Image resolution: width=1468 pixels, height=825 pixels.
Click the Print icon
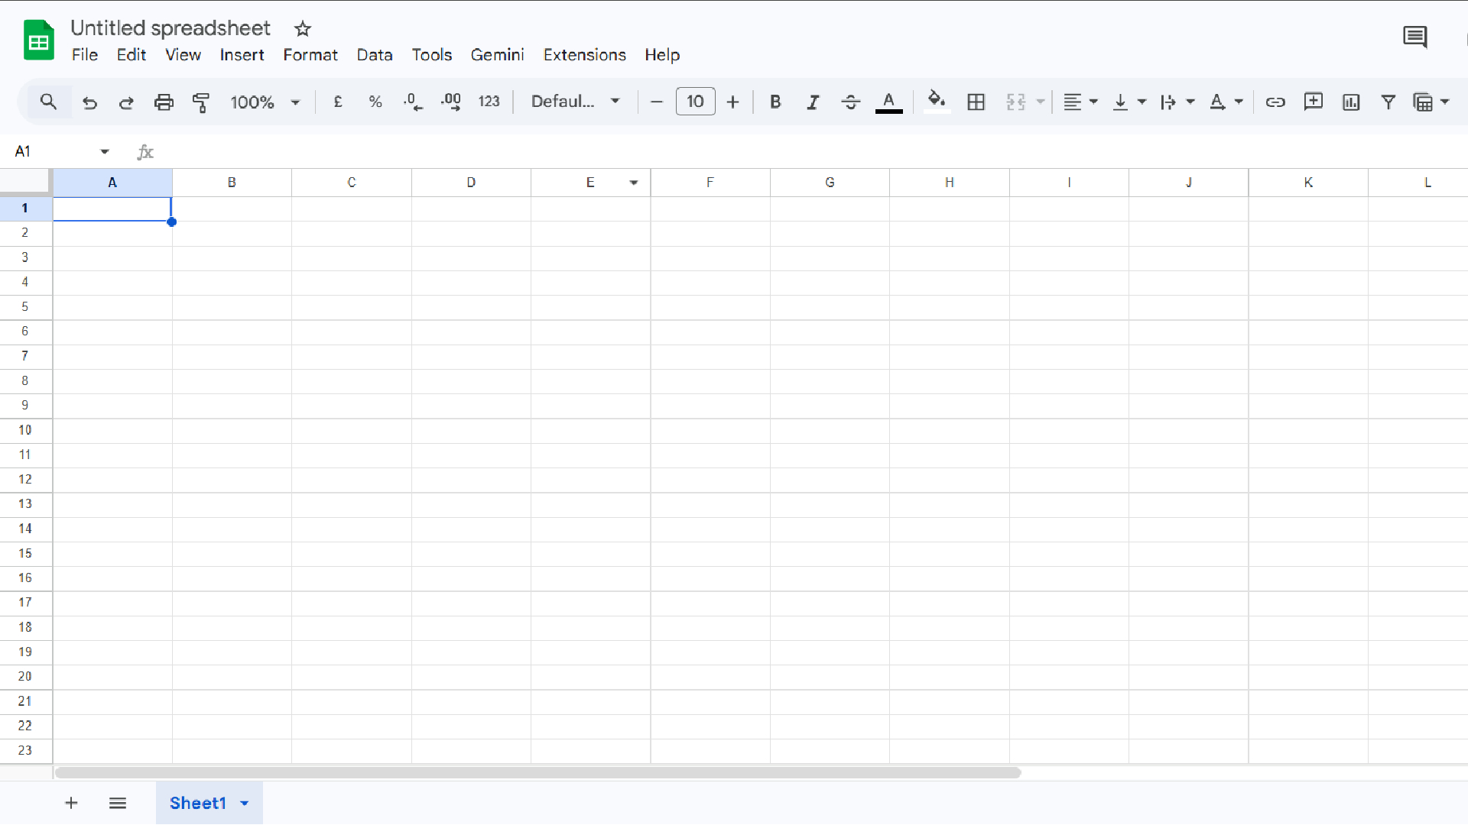(164, 102)
